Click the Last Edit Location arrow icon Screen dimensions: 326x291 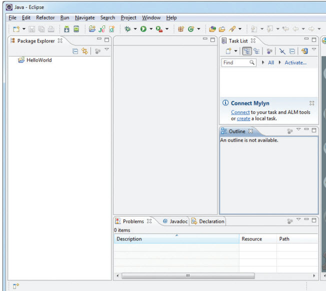click(285, 29)
